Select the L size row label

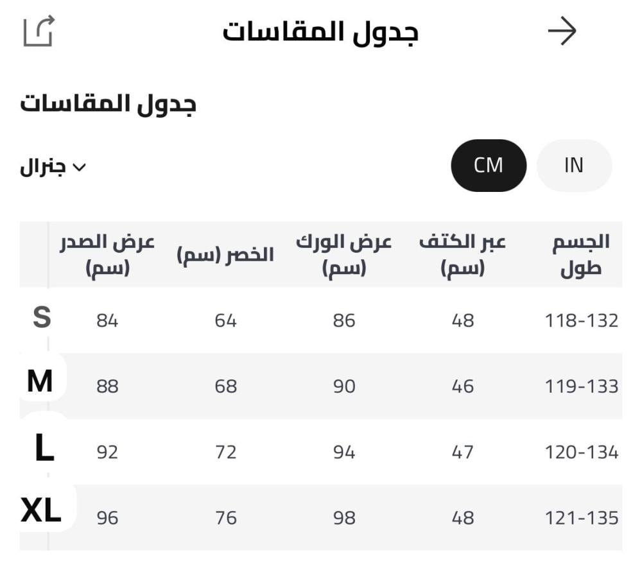coord(44,450)
